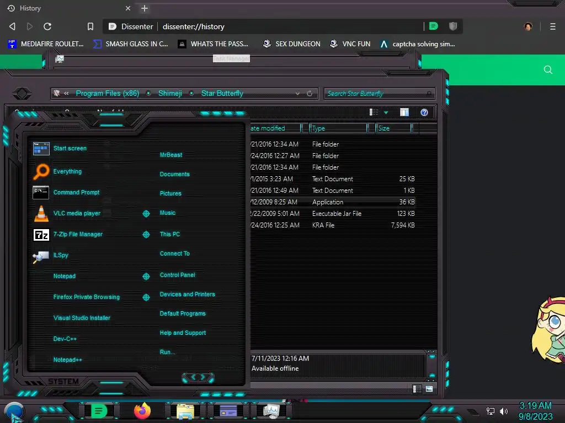
Task: Refresh the Explorer folder view
Action: tap(310, 94)
